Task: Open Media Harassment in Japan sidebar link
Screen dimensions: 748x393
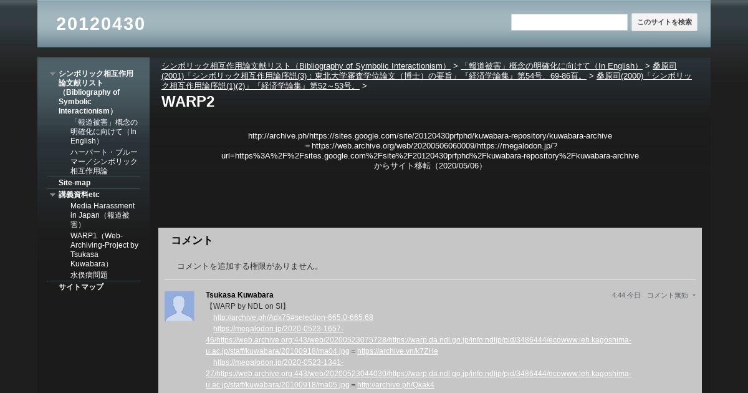Action: tap(103, 215)
